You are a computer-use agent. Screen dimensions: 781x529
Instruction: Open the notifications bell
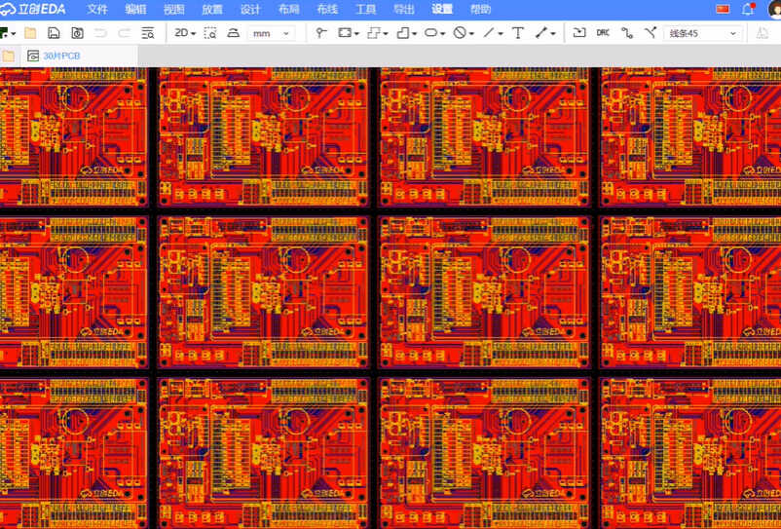pos(748,9)
